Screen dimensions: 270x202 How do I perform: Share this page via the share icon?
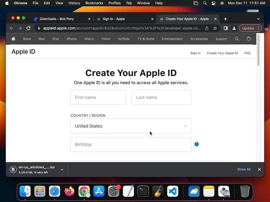(x=207, y=28)
